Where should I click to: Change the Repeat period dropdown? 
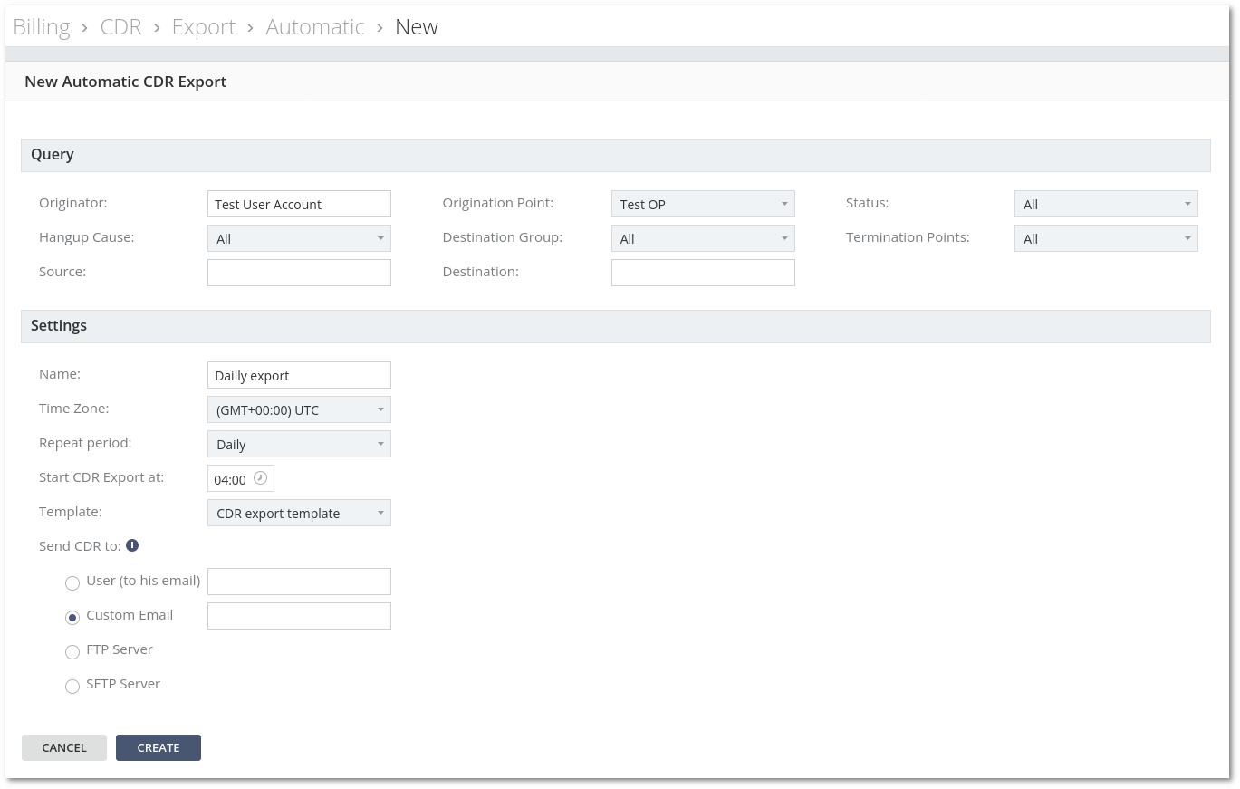[298, 445]
